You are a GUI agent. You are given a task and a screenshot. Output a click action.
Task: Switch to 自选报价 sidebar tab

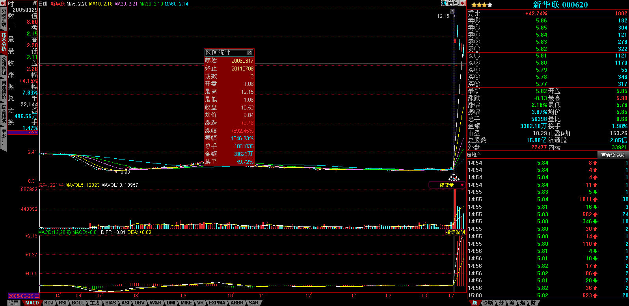click(4, 90)
